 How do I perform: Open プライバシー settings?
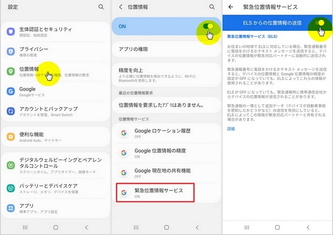[55, 51]
